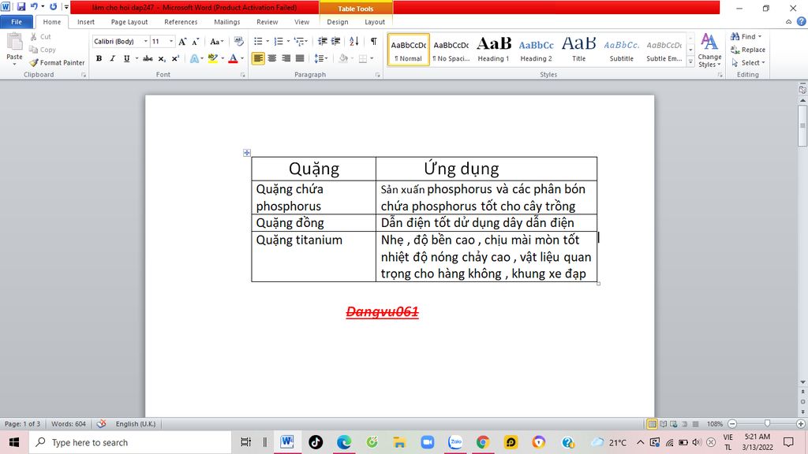The image size is (808, 454).
Task: Decrease paragraph indent
Action: 323,41
